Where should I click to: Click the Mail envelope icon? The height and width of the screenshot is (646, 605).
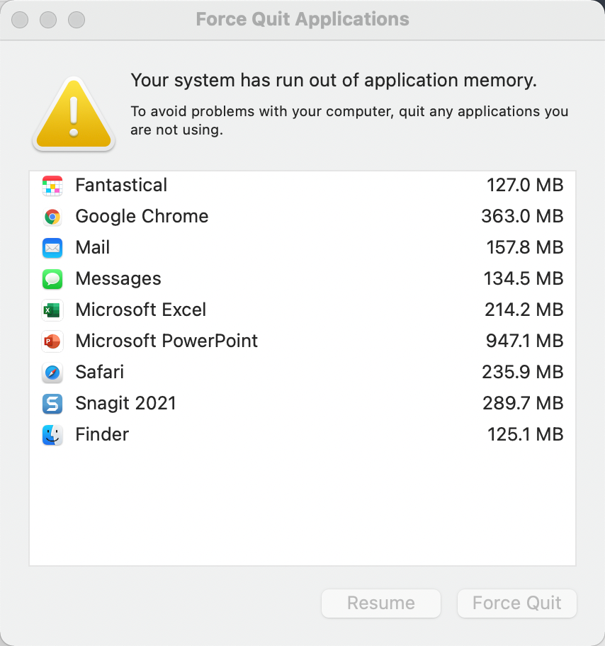(x=52, y=248)
